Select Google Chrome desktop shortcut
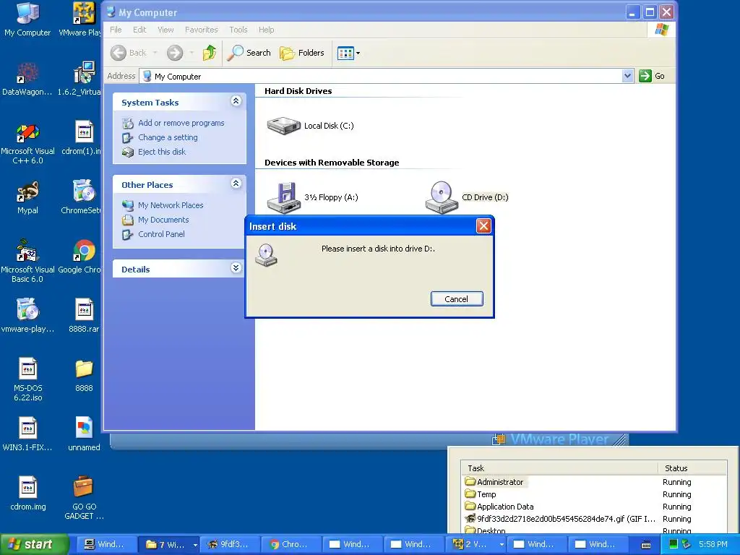This screenshot has width=740, height=555. (81, 257)
